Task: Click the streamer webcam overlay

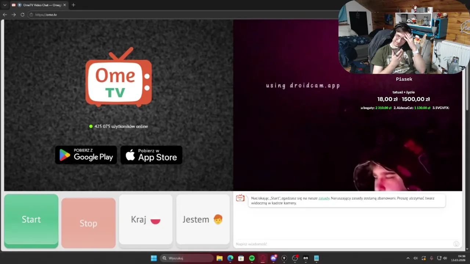Action: click(x=404, y=37)
